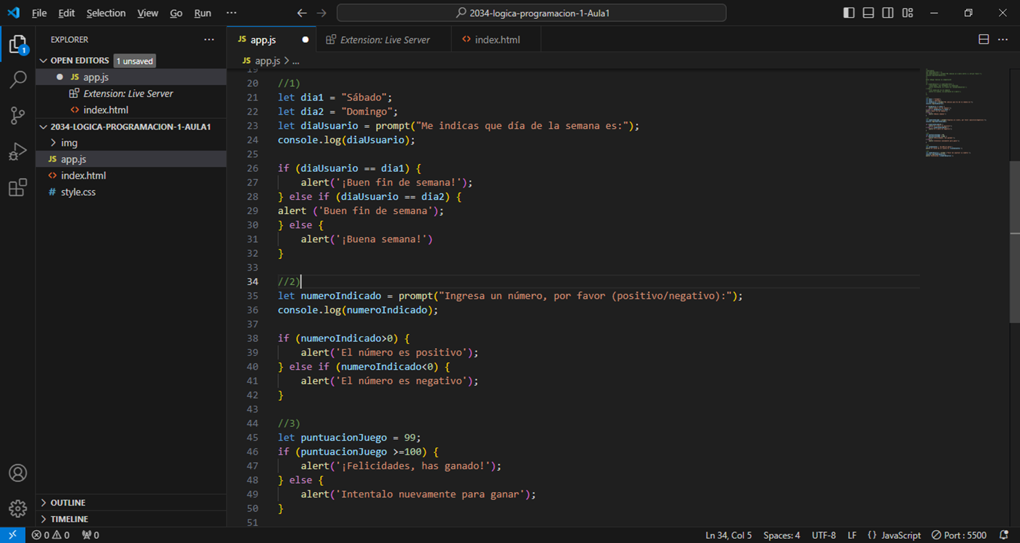Open remote window indicator in status bar
This screenshot has height=543, width=1020.
point(12,535)
